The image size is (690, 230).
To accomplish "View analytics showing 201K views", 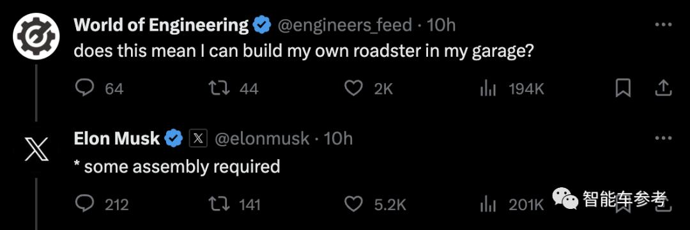I will [x=512, y=204].
